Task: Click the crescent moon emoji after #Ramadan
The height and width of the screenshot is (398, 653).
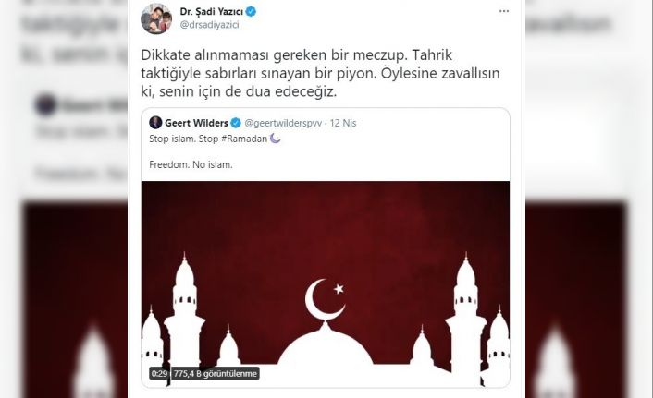Action: point(275,139)
